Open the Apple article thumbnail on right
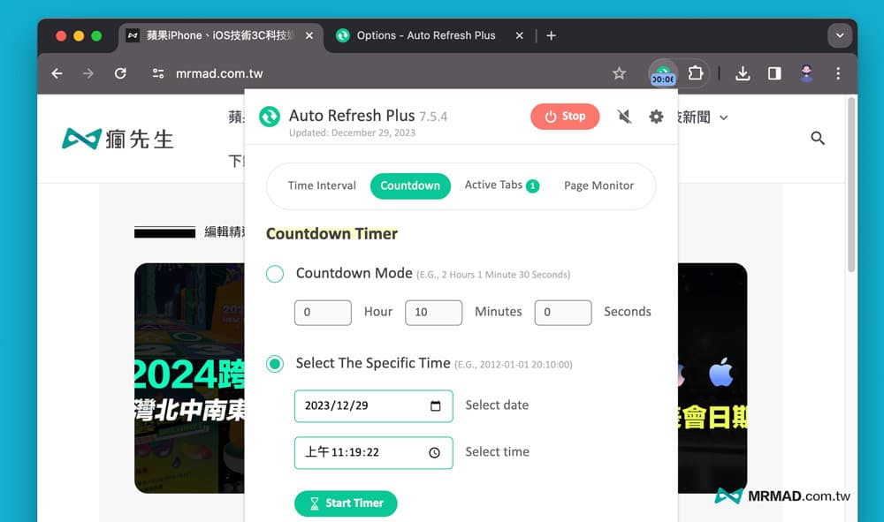 tap(712, 378)
